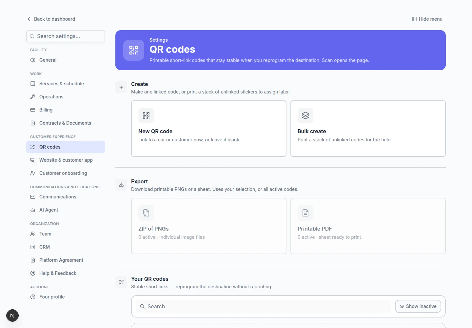Click the Hide menu panel icon

point(414,19)
